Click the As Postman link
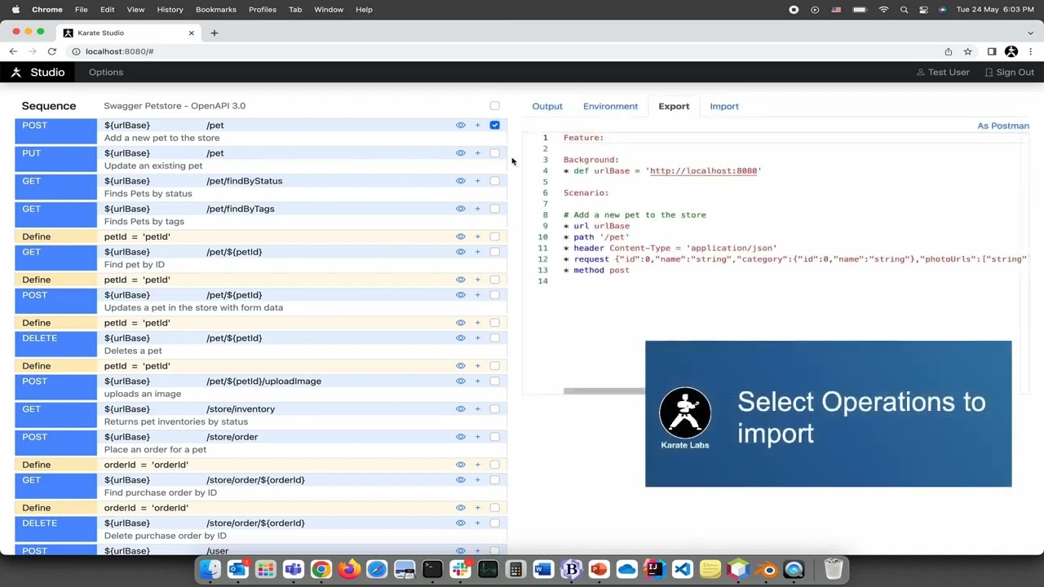The width and height of the screenshot is (1044, 587). pyautogui.click(x=1003, y=126)
